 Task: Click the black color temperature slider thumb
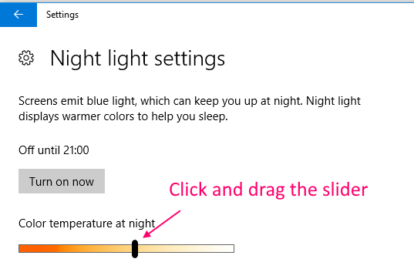(x=135, y=249)
